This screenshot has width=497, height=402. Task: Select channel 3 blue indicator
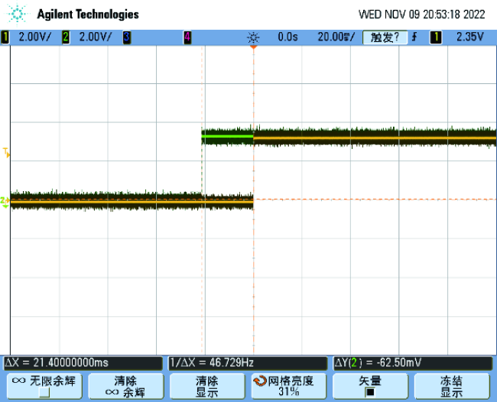125,37
